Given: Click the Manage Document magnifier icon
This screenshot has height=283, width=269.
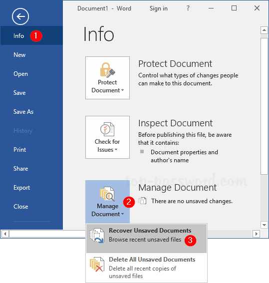Looking at the screenshot, I should tap(107, 194).
